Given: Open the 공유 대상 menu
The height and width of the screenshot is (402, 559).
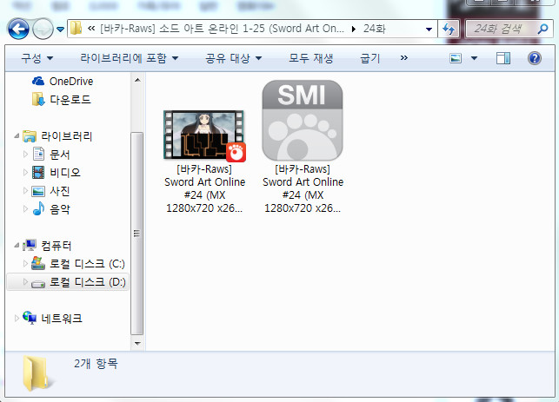Looking at the screenshot, I should 234,58.
